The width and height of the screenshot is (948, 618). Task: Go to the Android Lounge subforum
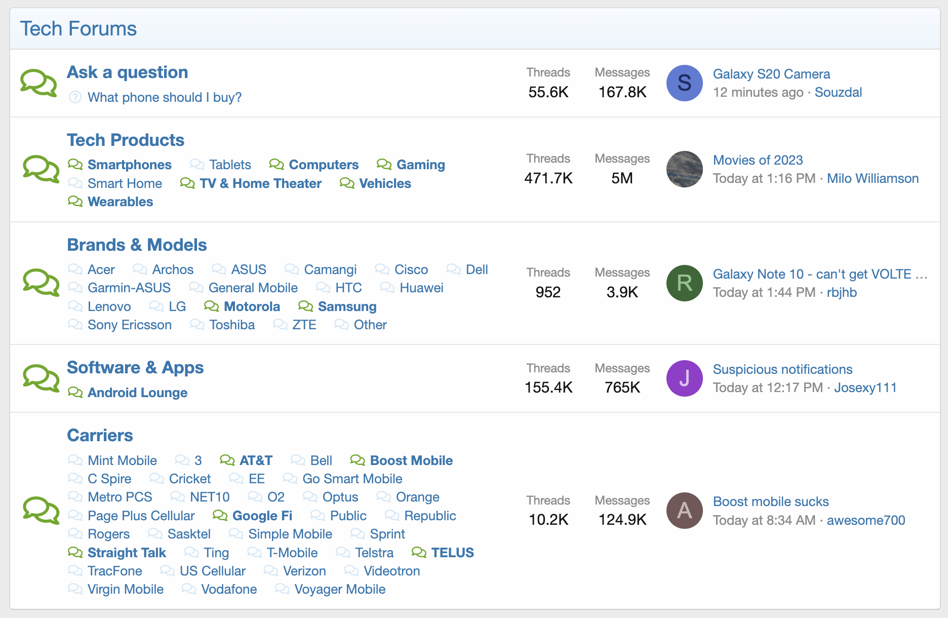pos(137,393)
